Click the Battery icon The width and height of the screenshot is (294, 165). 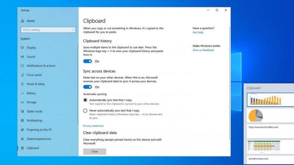point(23,93)
